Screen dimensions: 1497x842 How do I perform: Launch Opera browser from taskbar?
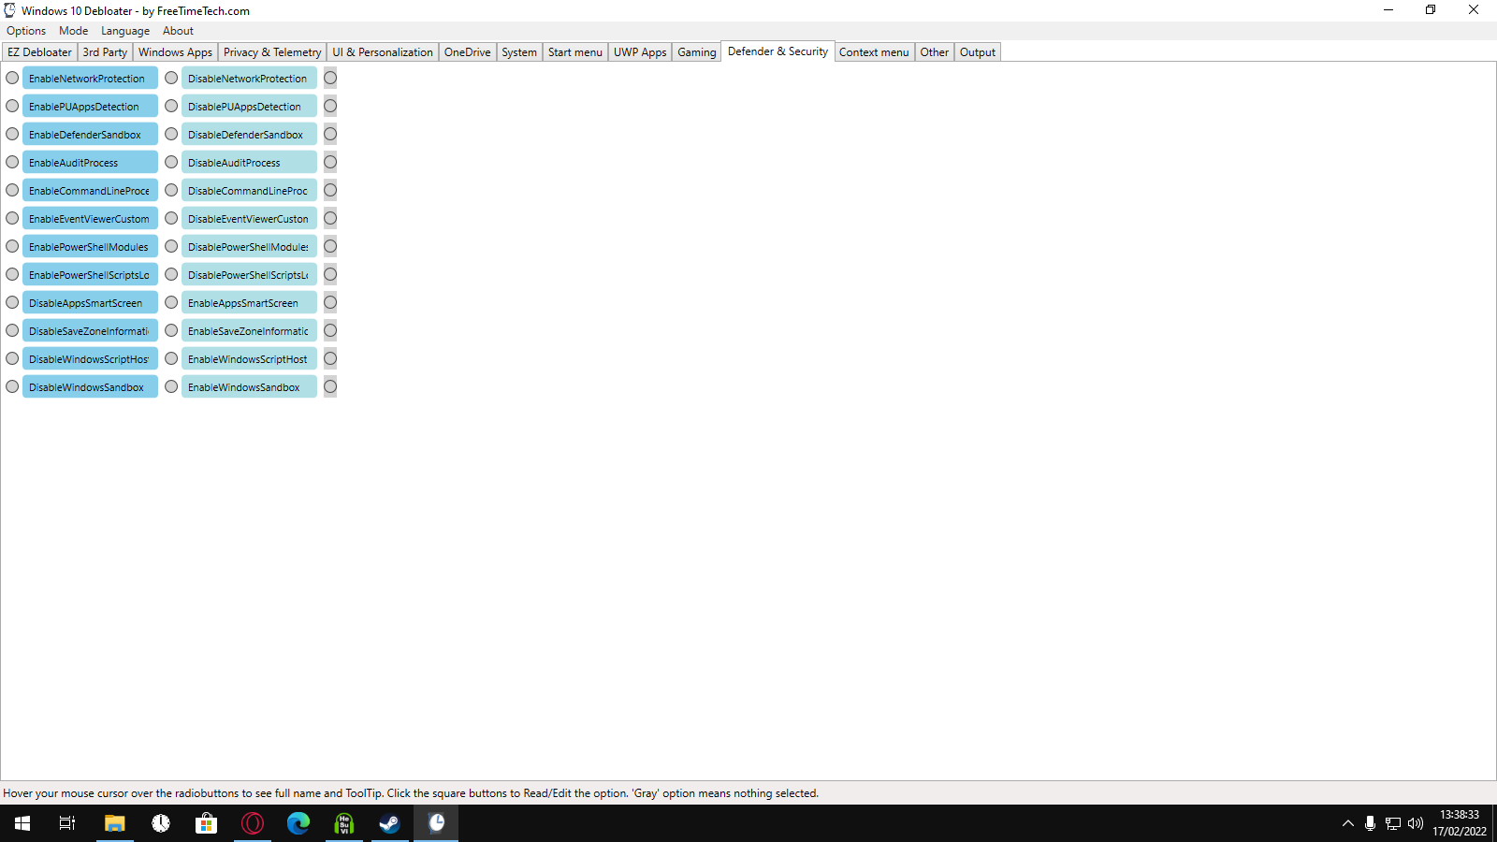[253, 823]
